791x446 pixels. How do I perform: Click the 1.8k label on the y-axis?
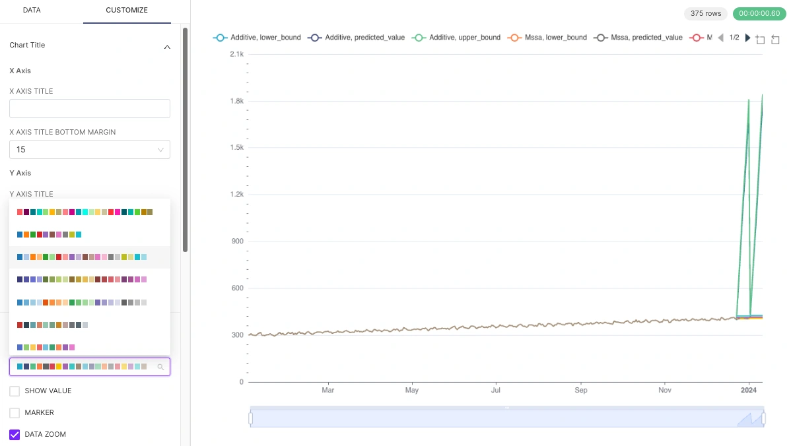pyautogui.click(x=236, y=102)
